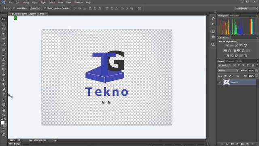The width and height of the screenshot is (259, 146).
Task: Click the Opacity 100% value field
Action: (251, 71)
